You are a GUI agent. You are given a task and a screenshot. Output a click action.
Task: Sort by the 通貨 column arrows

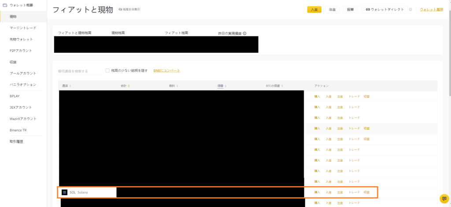point(70,86)
